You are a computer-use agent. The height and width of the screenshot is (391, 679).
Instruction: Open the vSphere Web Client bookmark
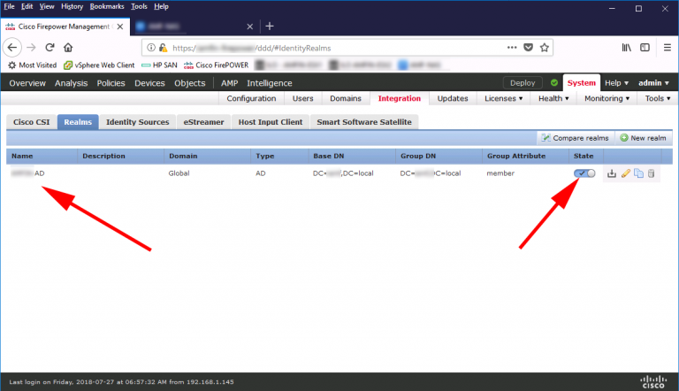click(x=99, y=65)
